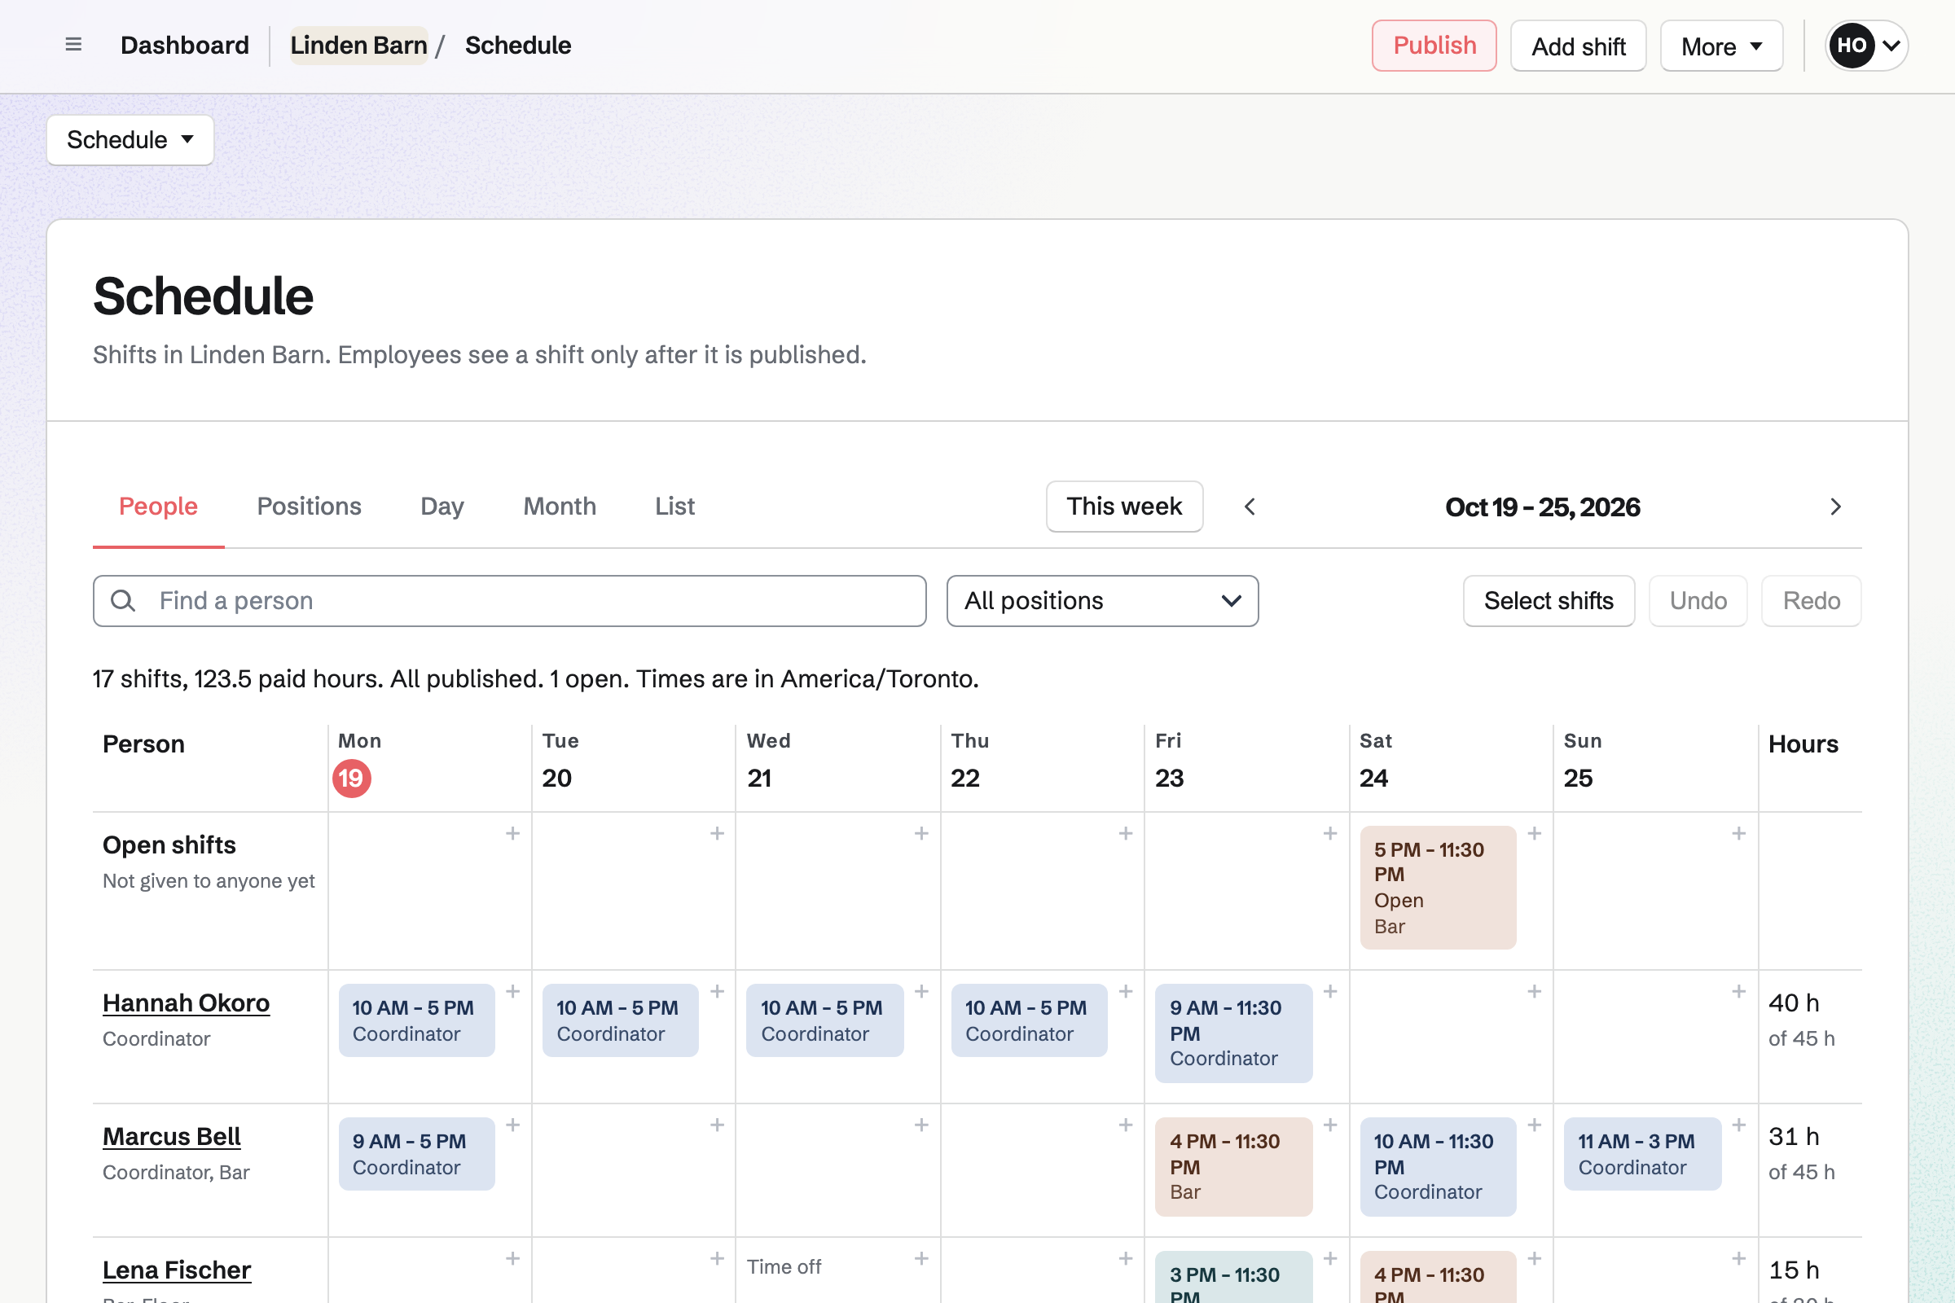Image resolution: width=1955 pixels, height=1303 pixels.
Task: Open the More dropdown menu
Action: tap(1720, 46)
